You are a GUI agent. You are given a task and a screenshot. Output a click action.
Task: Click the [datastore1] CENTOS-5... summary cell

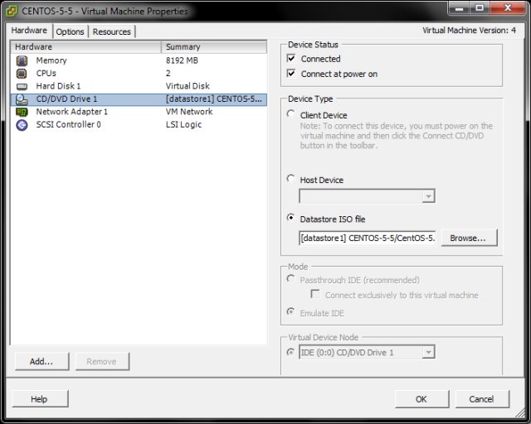click(214, 99)
